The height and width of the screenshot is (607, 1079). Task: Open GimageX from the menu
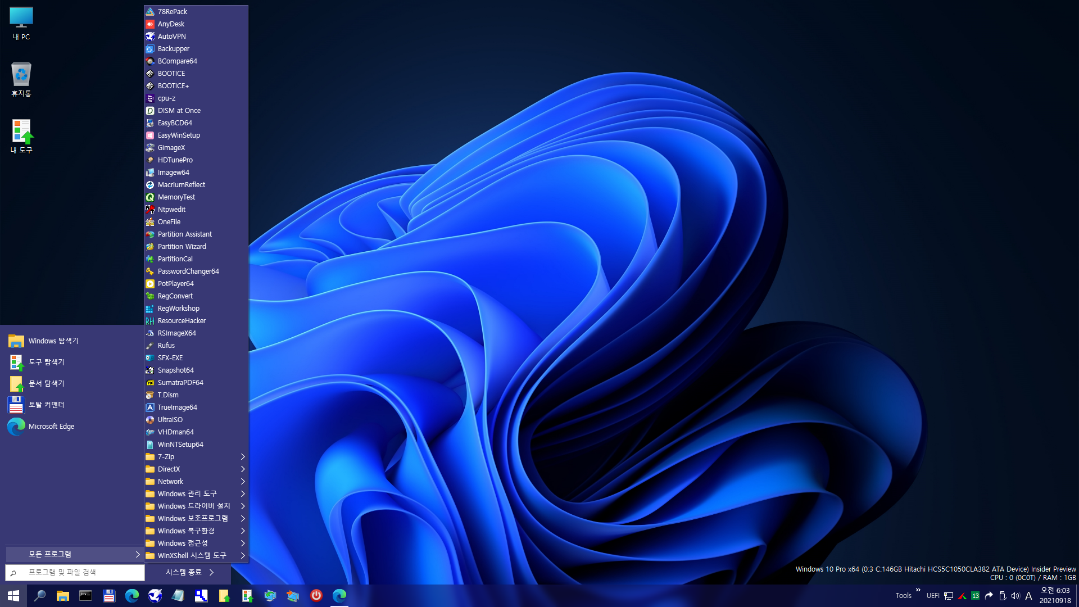click(x=196, y=147)
